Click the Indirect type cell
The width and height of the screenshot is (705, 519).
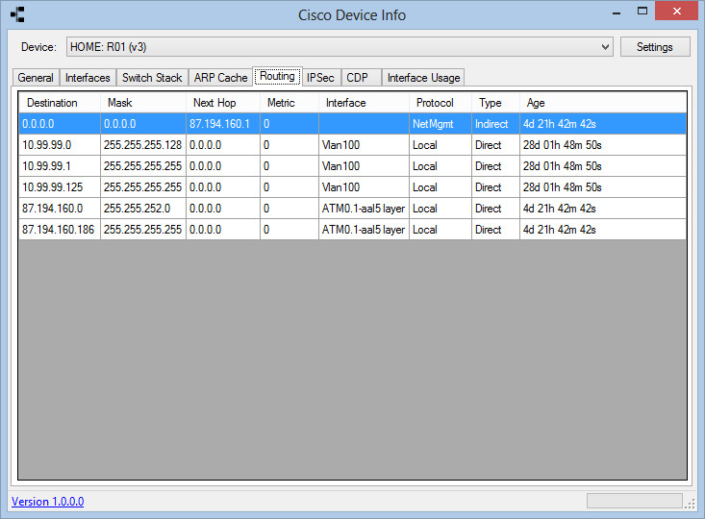[x=495, y=124]
